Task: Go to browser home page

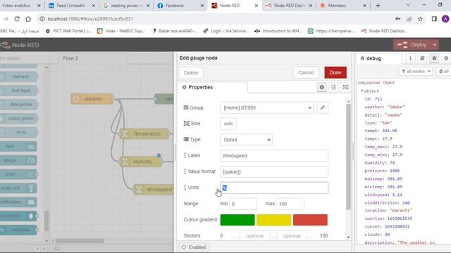Action: [28, 19]
